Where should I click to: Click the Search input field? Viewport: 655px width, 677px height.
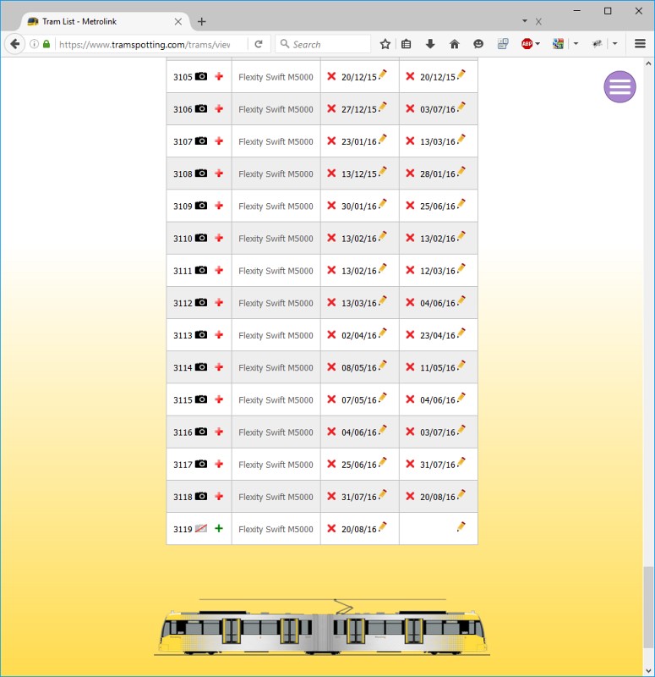pyautogui.click(x=323, y=45)
